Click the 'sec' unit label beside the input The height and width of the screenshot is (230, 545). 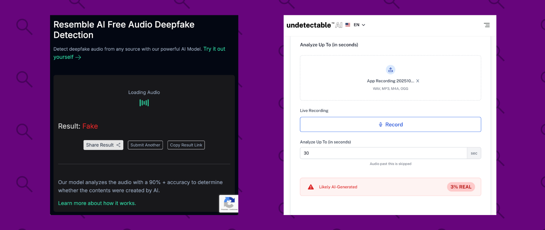tap(474, 153)
